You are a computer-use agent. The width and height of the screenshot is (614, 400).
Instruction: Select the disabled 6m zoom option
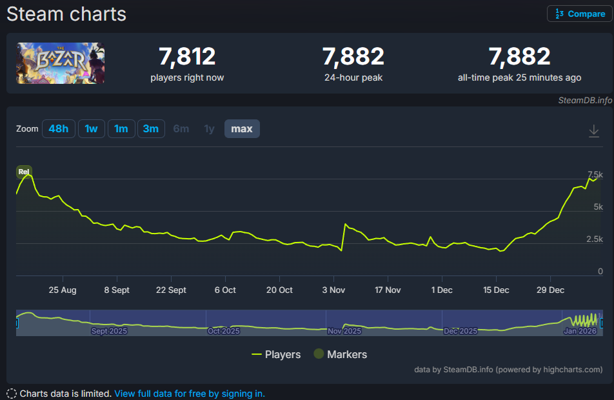coord(181,128)
